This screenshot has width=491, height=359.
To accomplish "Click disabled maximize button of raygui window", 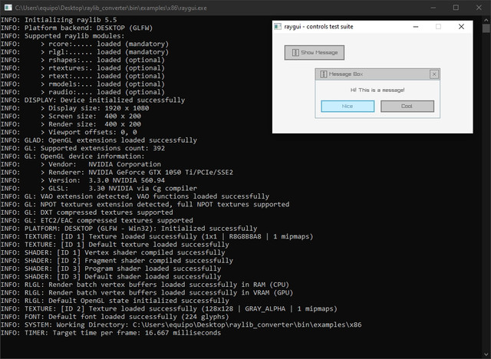I will tap(438, 27).
